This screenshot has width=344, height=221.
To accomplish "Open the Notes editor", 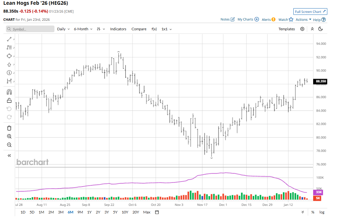I will (x=228, y=19).
